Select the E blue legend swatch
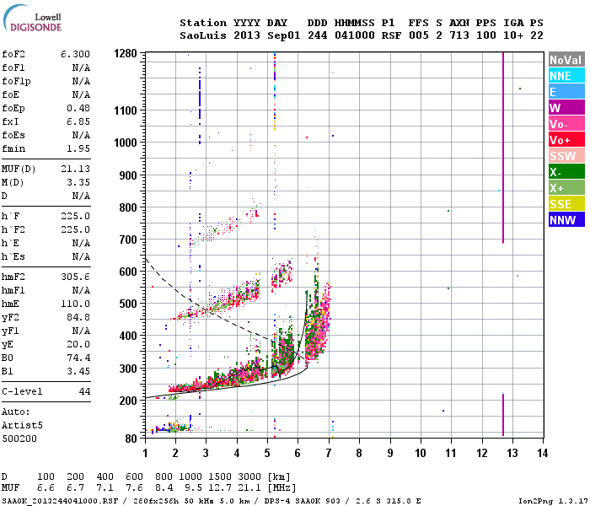The height and width of the screenshot is (506, 590). point(566,92)
